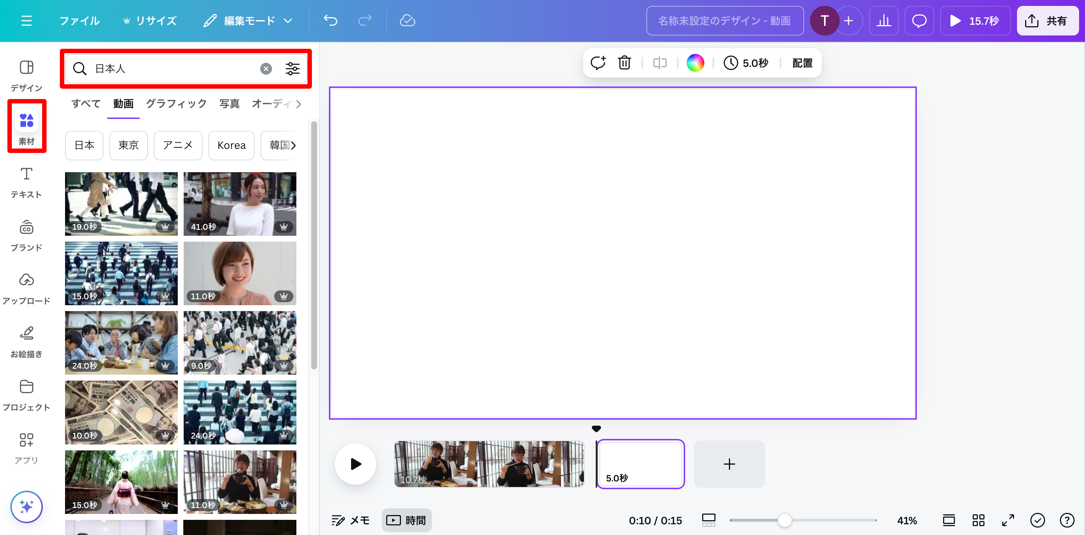
Task: Switch to the すべて tab
Action: 86,103
